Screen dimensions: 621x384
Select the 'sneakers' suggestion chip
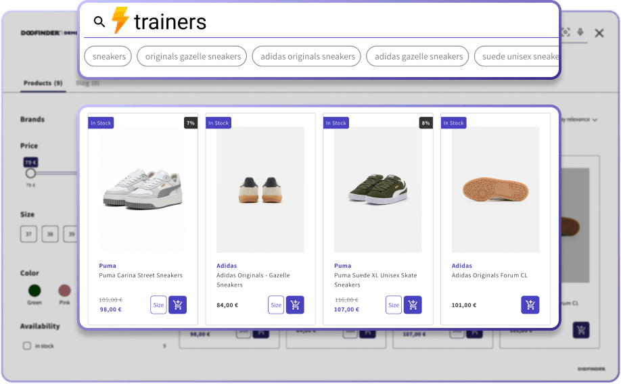coord(109,57)
